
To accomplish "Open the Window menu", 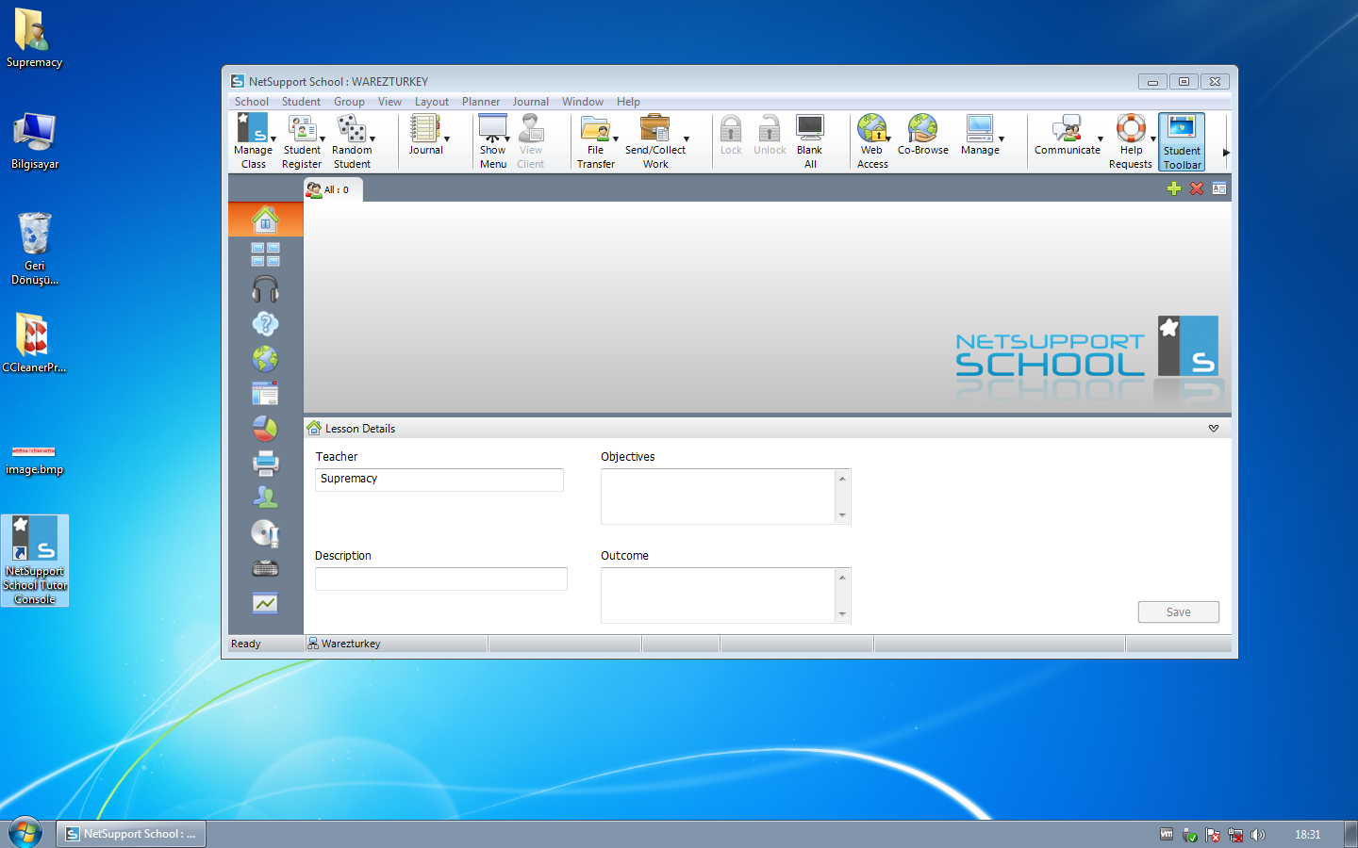I will (x=583, y=102).
